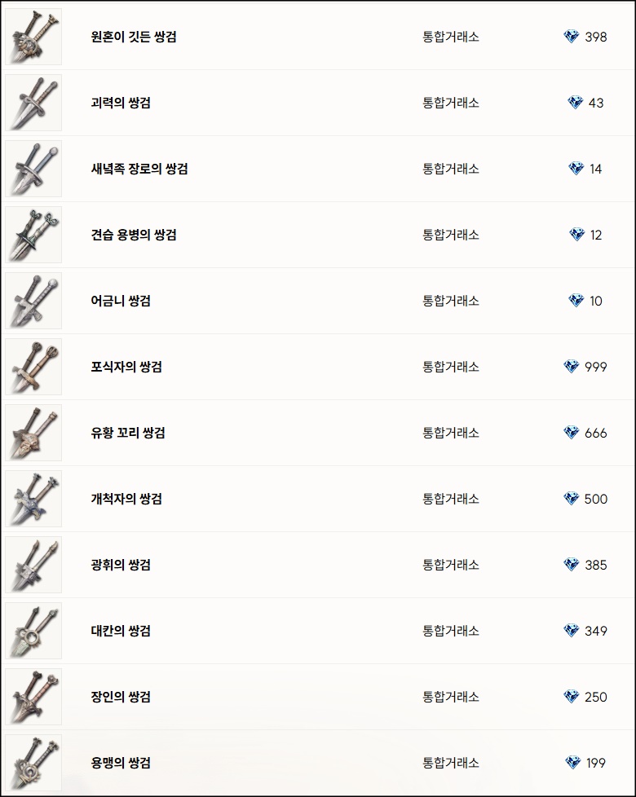Click the 광휘의 쌍검 item image
Viewport: 636px width, 797px height.
pos(33,565)
